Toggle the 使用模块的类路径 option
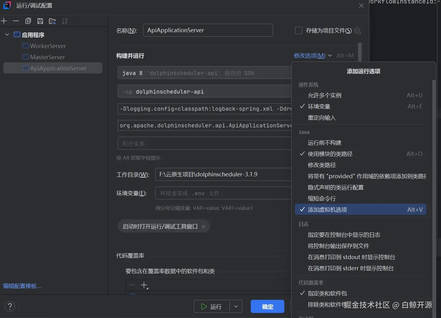 click(x=361, y=154)
